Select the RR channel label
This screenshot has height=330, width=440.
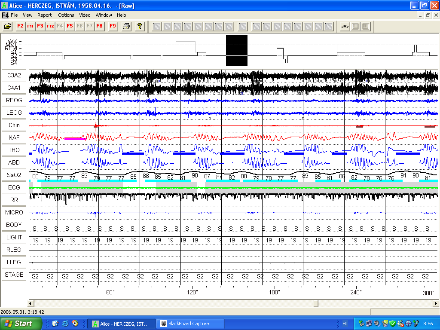[x=14, y=200]
